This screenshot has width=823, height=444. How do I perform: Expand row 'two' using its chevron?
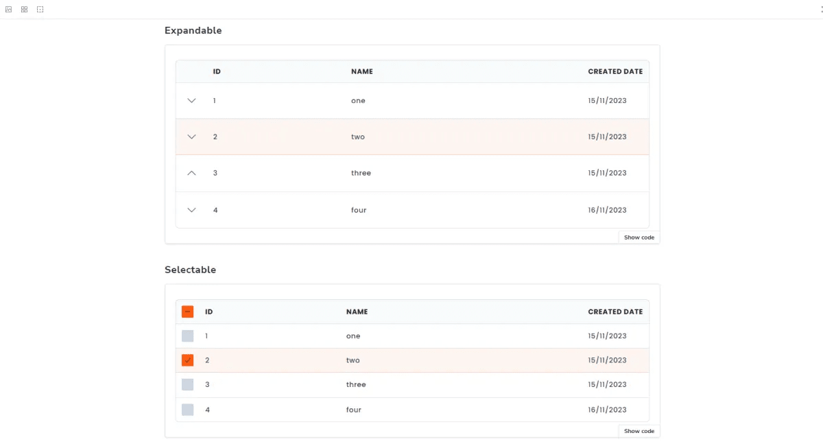(191, 137)
